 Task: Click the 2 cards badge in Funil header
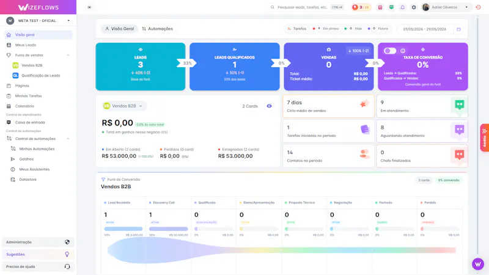(424, 180)
